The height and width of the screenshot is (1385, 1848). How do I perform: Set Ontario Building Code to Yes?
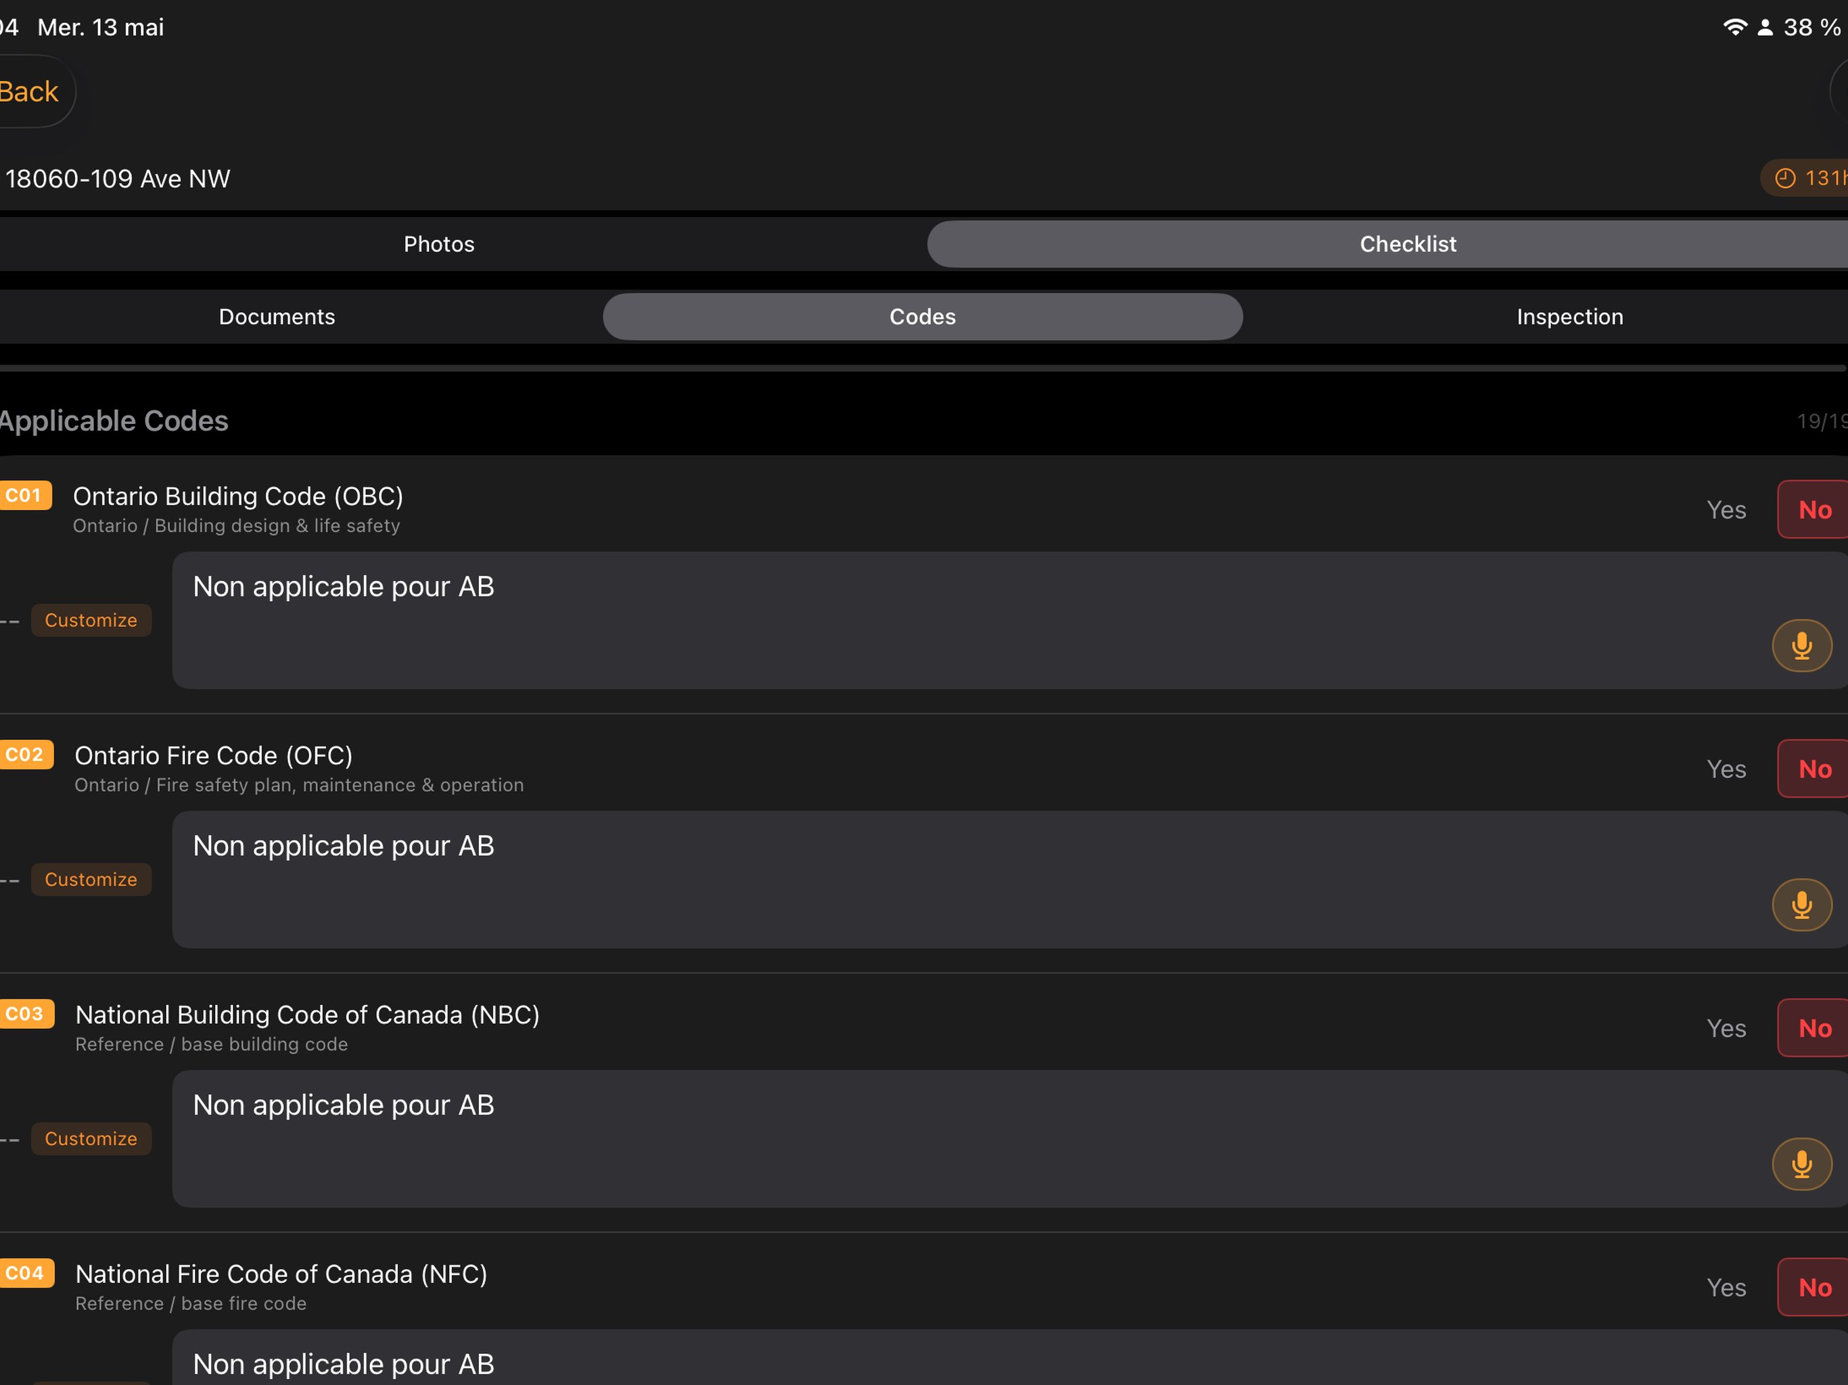[x=1726, y=509]
